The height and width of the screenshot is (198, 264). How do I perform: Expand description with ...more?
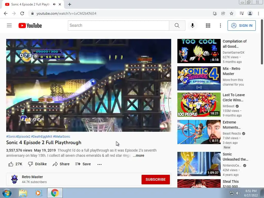pyautogui.click(x=138, y=155)
